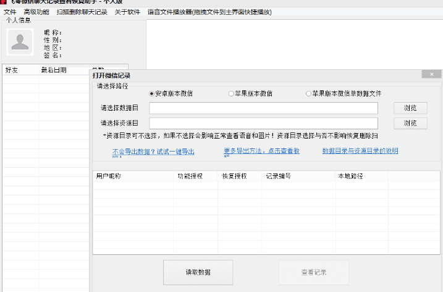The width and height of the screenshot is (443, 292).
Task: Open the 文件 menu
Action: click(x=10, y=12)
